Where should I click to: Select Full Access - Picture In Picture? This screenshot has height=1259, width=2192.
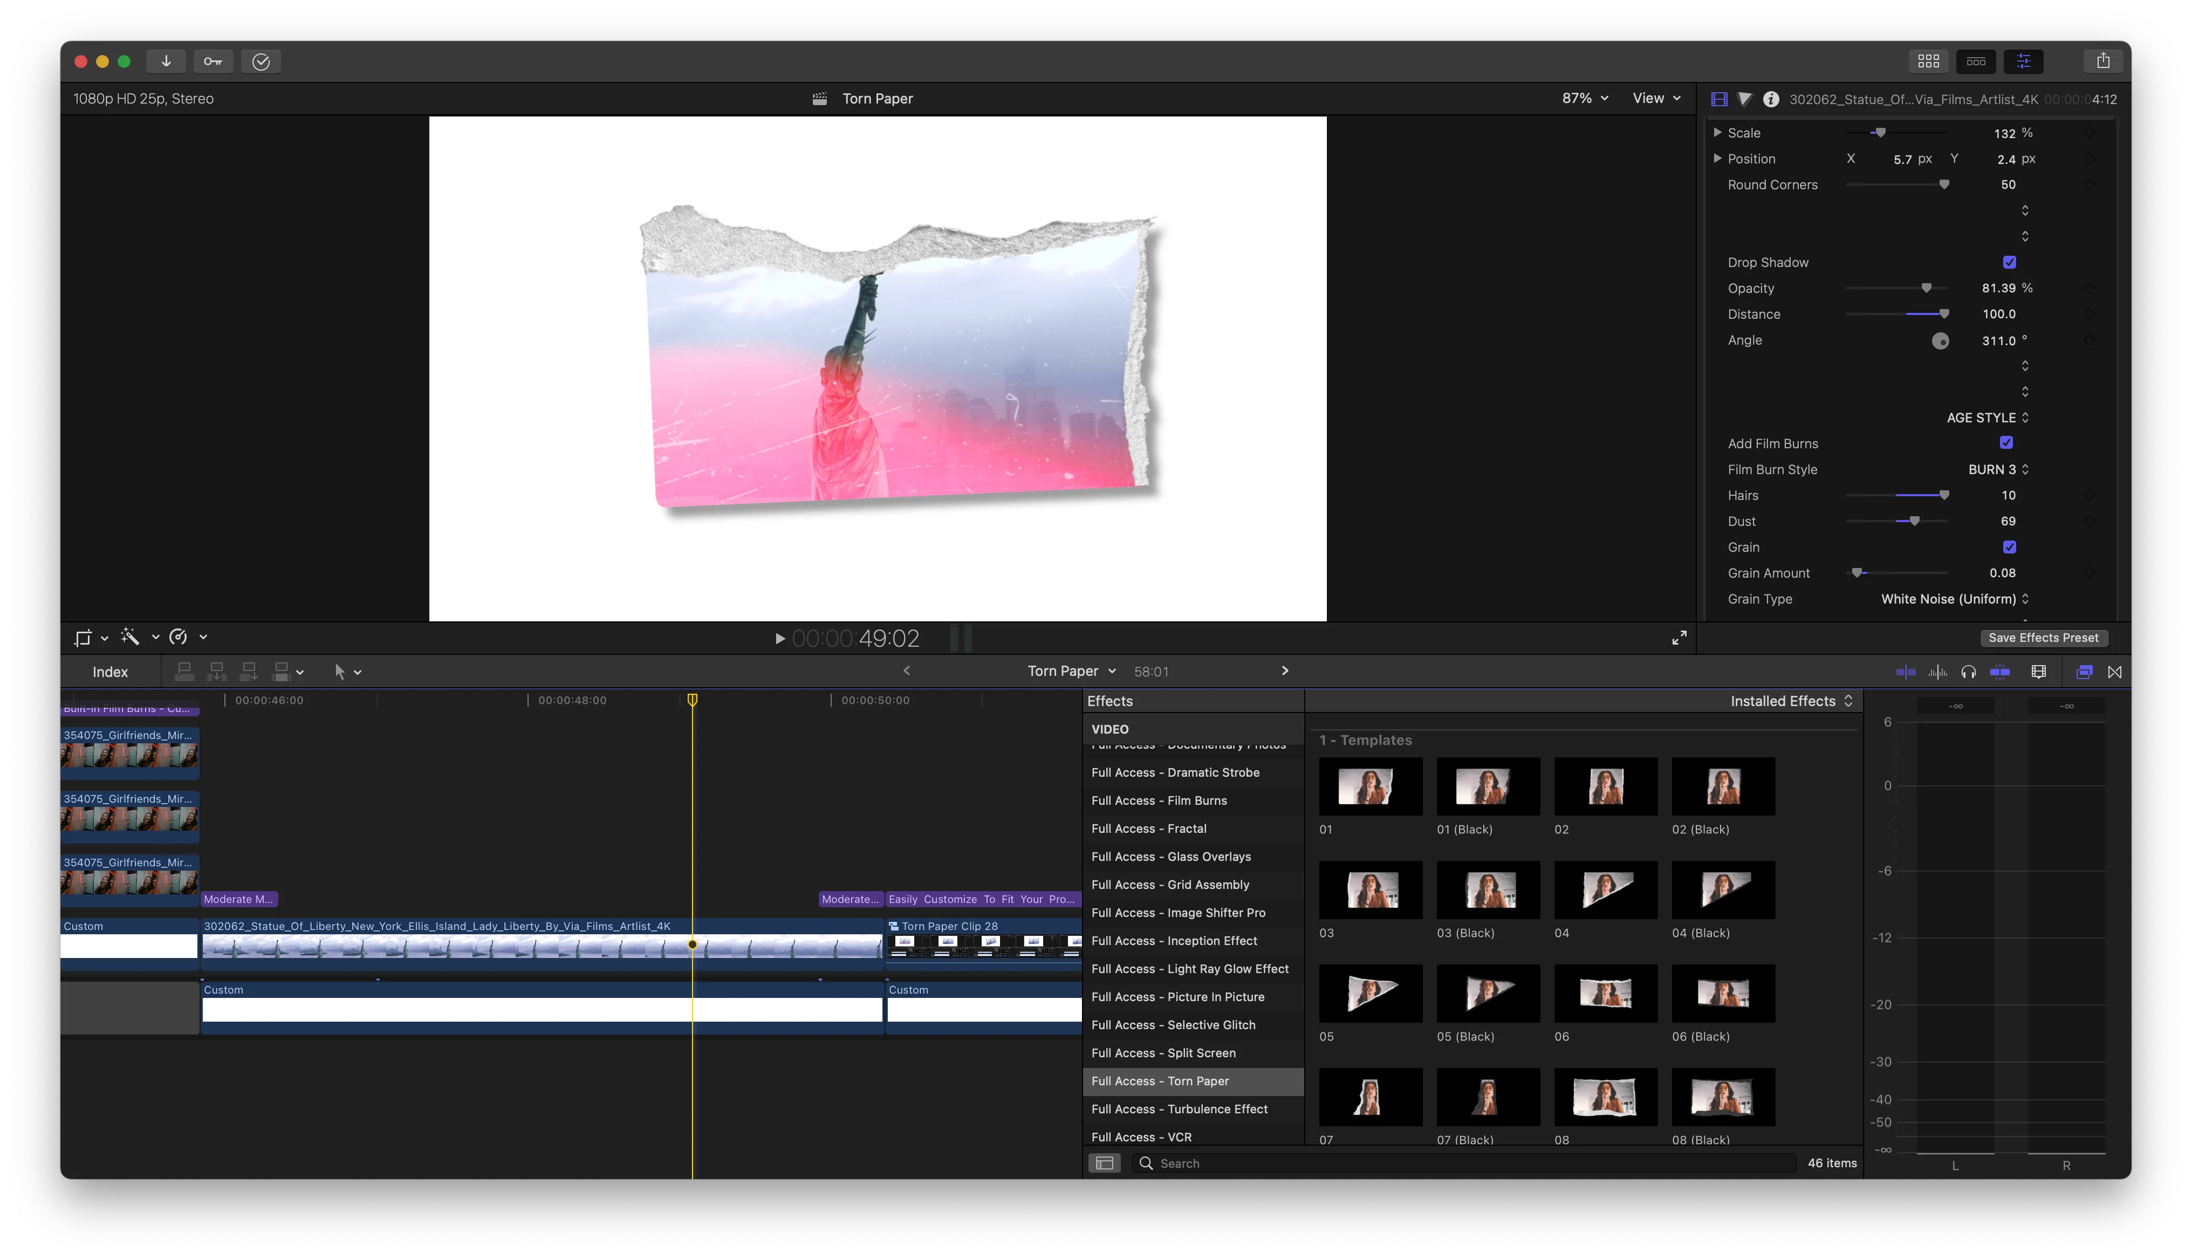coord(1193,997)
